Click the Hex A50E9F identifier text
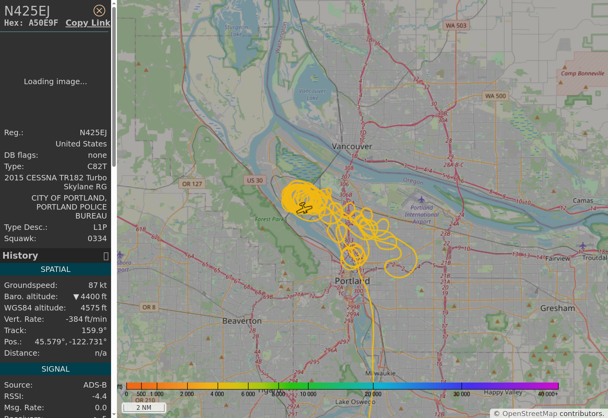The image size is (608, 418). (31, 23)
